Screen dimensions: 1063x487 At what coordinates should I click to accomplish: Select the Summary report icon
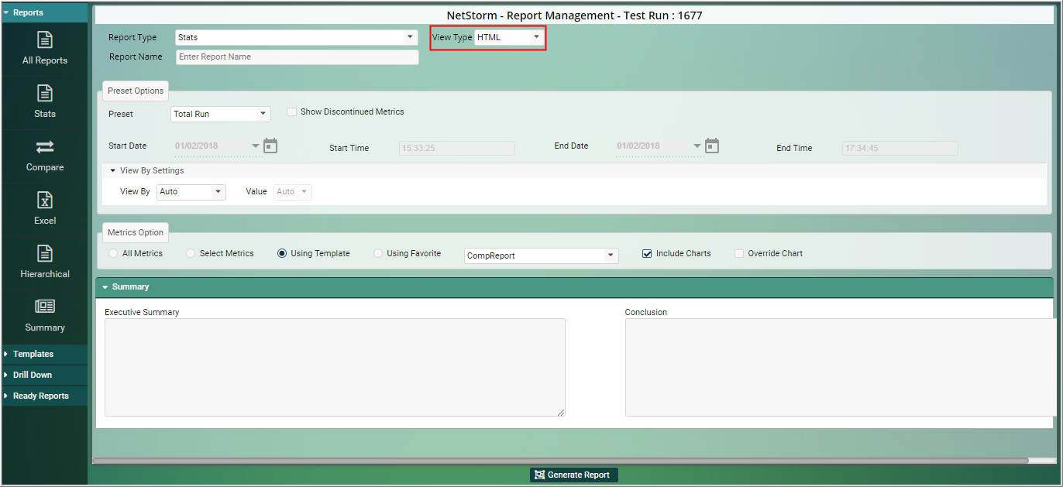pyautogui.click(x=45, y=307)
